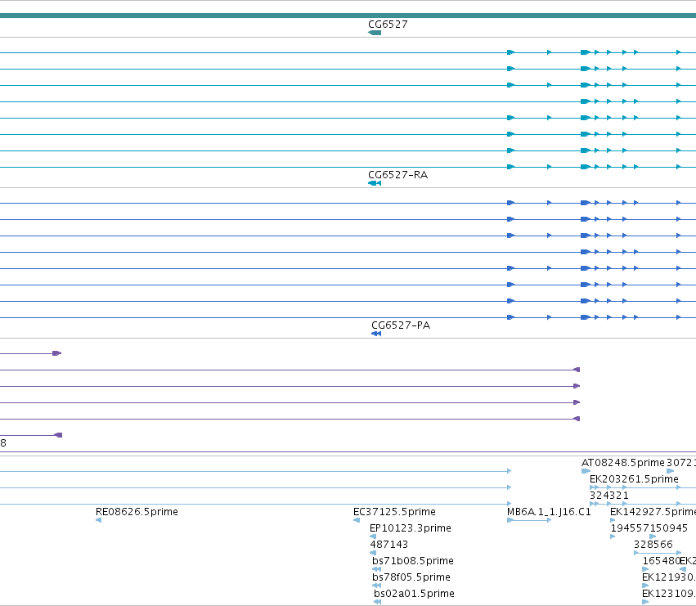Select the EK121930 label
696x606 pixels.
[x=667, y=577]
